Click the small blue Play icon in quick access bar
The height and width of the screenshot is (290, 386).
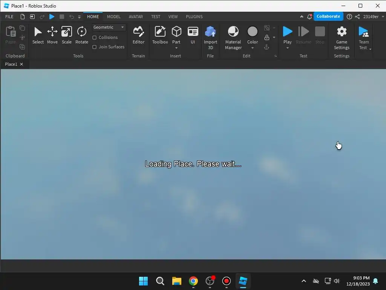52,17
